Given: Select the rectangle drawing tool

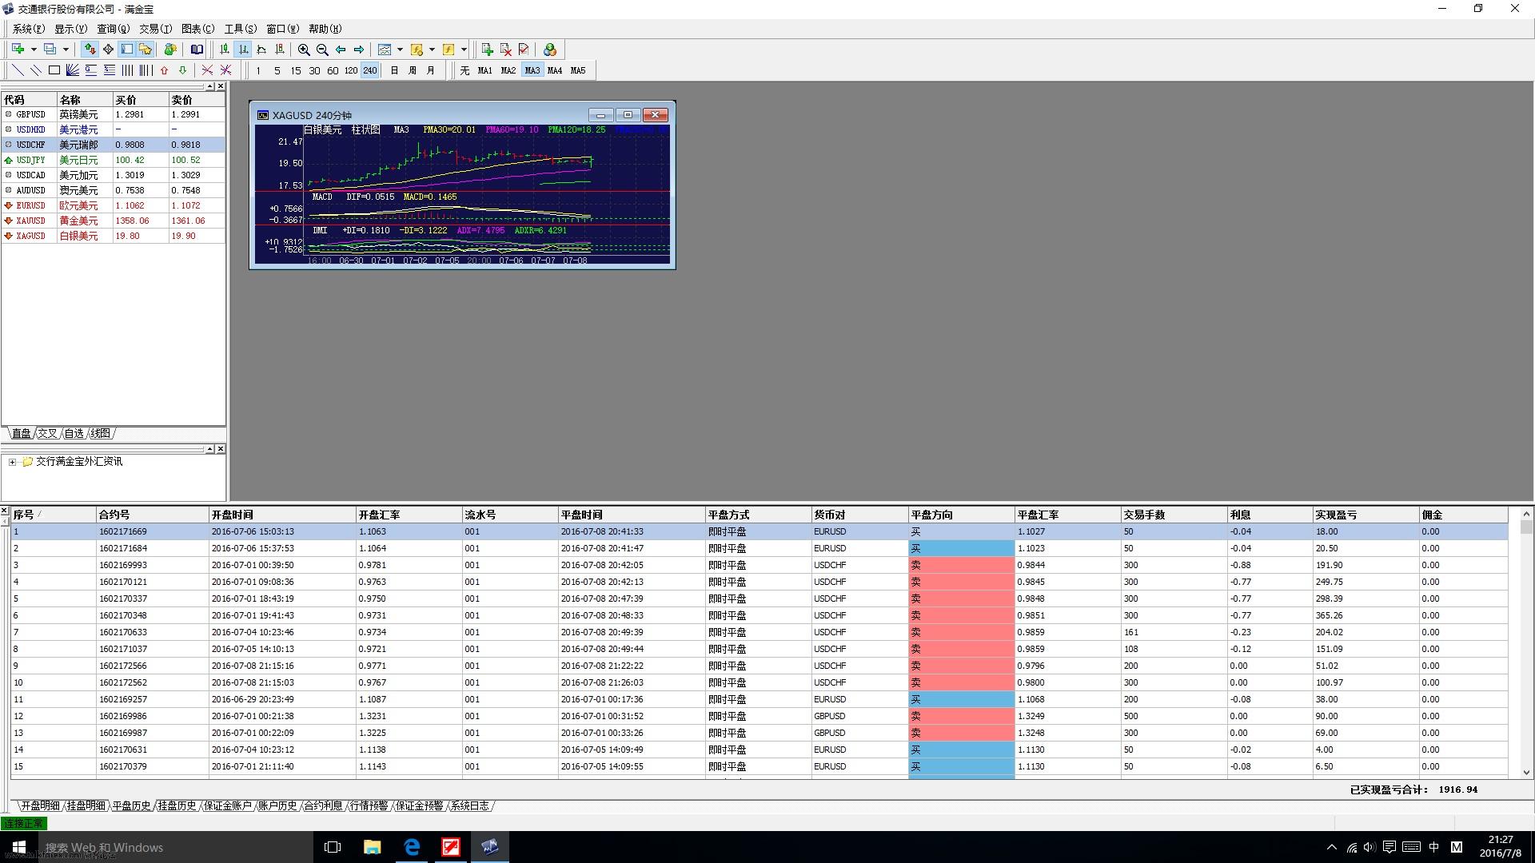Looking at the screenshot, I should click(54, 70).
